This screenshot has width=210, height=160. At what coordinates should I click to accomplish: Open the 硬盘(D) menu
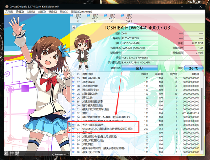pyautogui.click(x=52, y=11)
